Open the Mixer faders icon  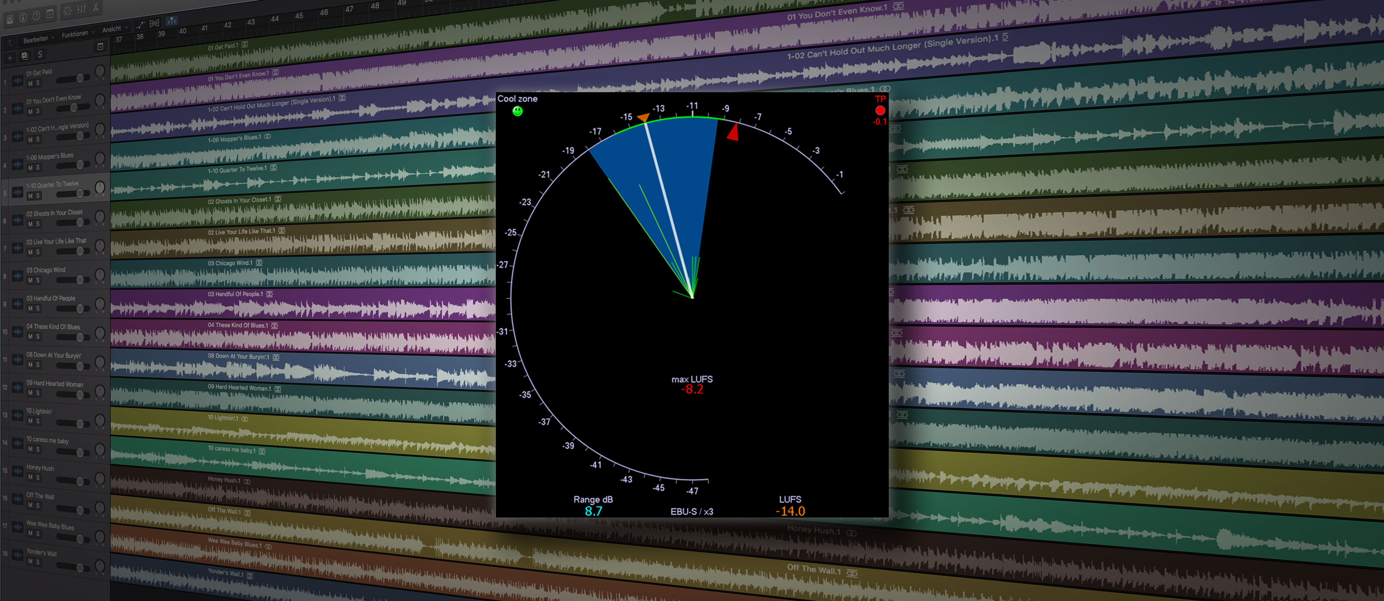[x=81, y=9]
